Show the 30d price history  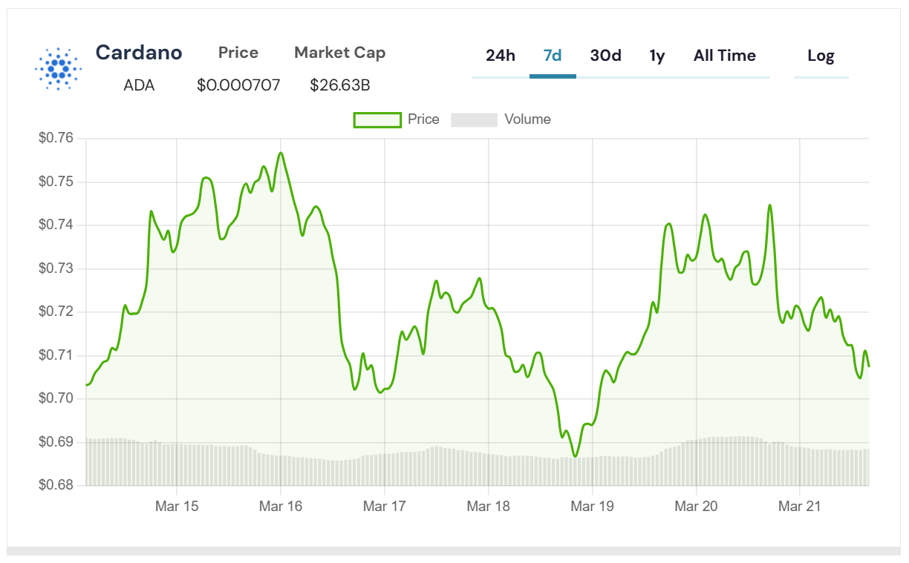(x=606, y=56)
